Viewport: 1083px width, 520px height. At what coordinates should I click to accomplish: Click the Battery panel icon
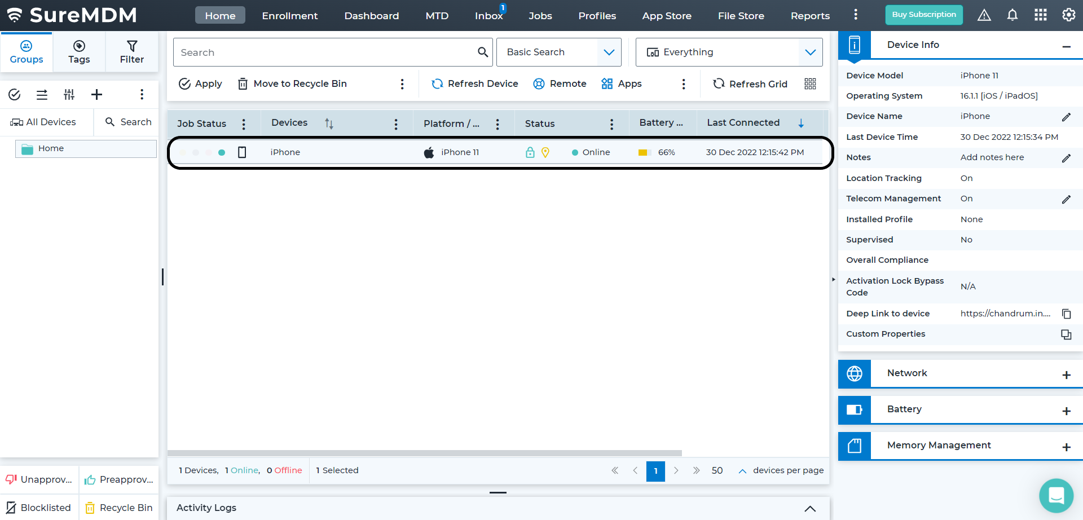[x=855, y=409]
